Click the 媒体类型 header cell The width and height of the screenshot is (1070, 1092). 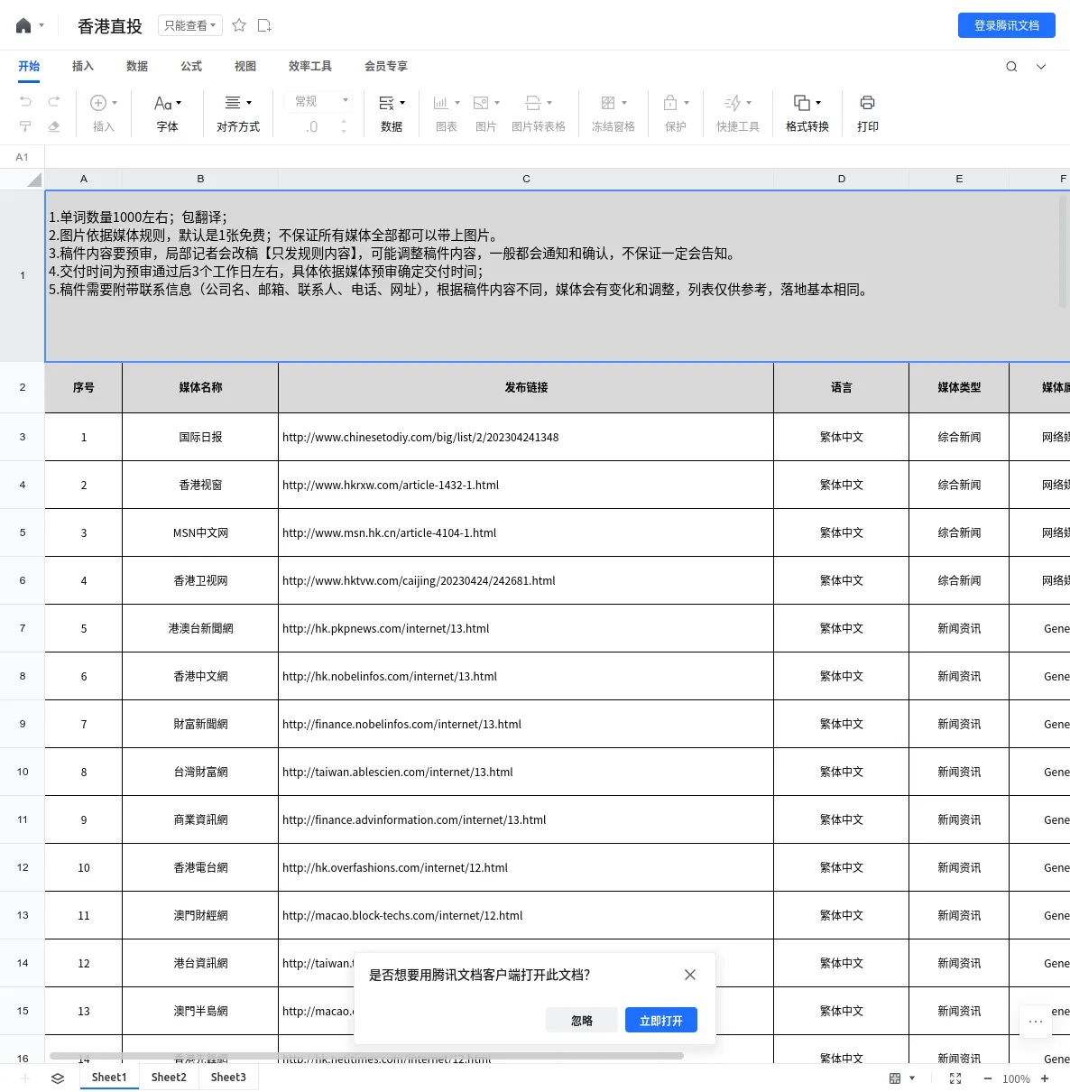[959, 387]
